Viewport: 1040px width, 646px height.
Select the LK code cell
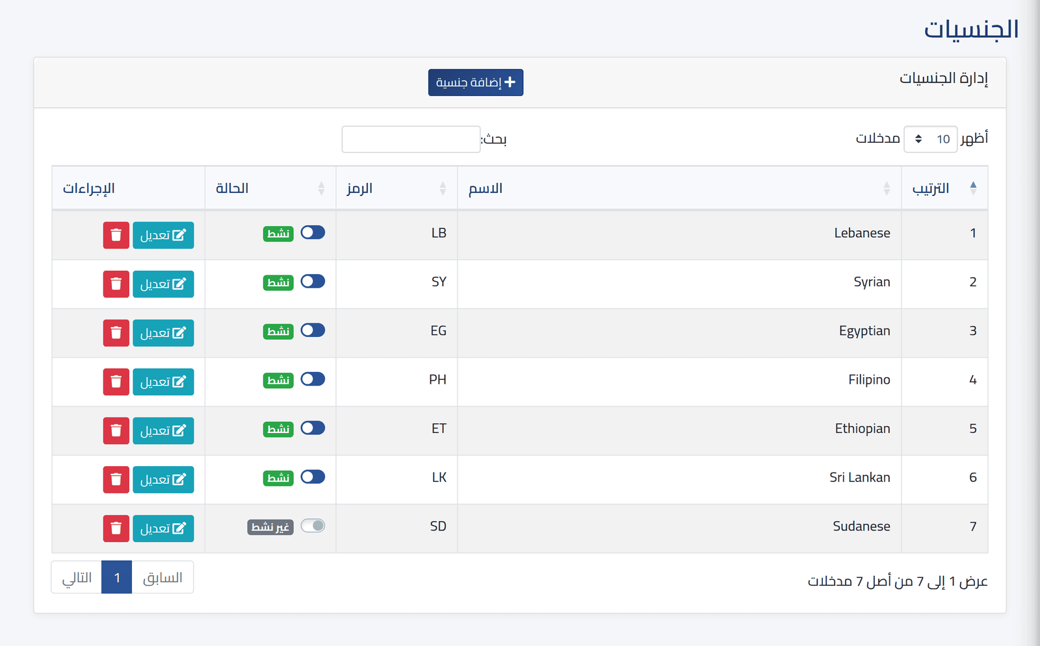point(396,479)
